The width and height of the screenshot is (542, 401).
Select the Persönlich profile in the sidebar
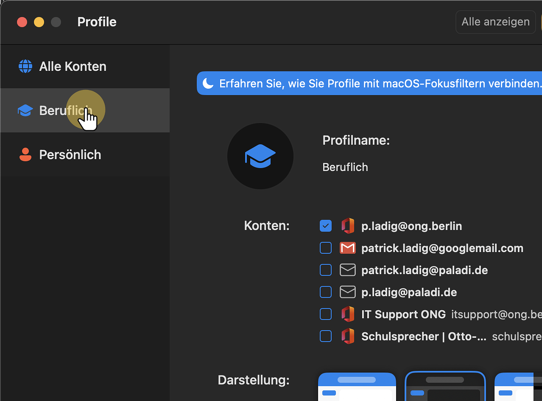point(70,154)
